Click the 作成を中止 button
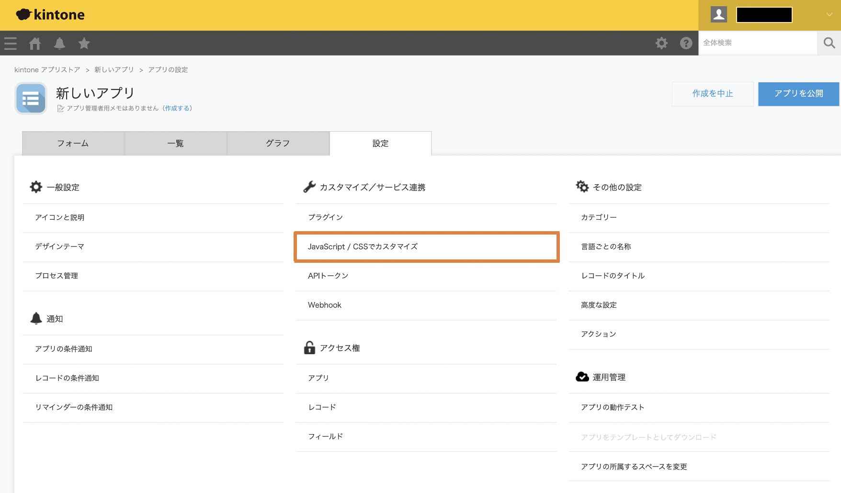Viewport: 841px width, 493px height. click(x=712, y=94)
